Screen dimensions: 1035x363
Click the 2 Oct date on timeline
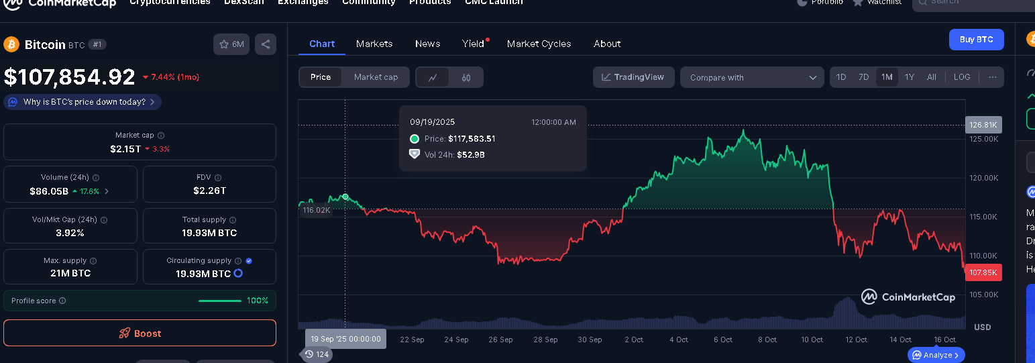634,340
